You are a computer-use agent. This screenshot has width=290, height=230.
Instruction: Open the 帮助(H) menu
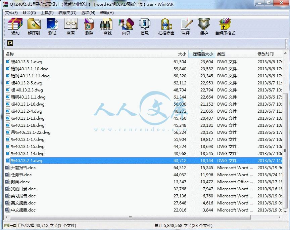click(x=107, y=12)
